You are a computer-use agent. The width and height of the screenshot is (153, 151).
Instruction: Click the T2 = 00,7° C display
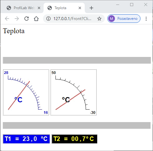point(74,139)
